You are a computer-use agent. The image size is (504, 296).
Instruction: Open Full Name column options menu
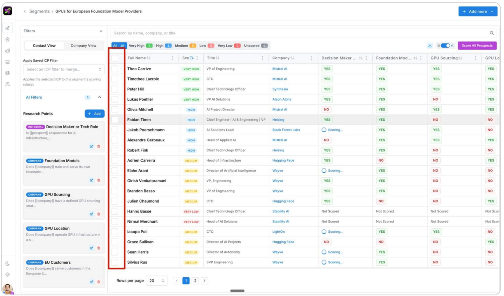click(172, 58)
